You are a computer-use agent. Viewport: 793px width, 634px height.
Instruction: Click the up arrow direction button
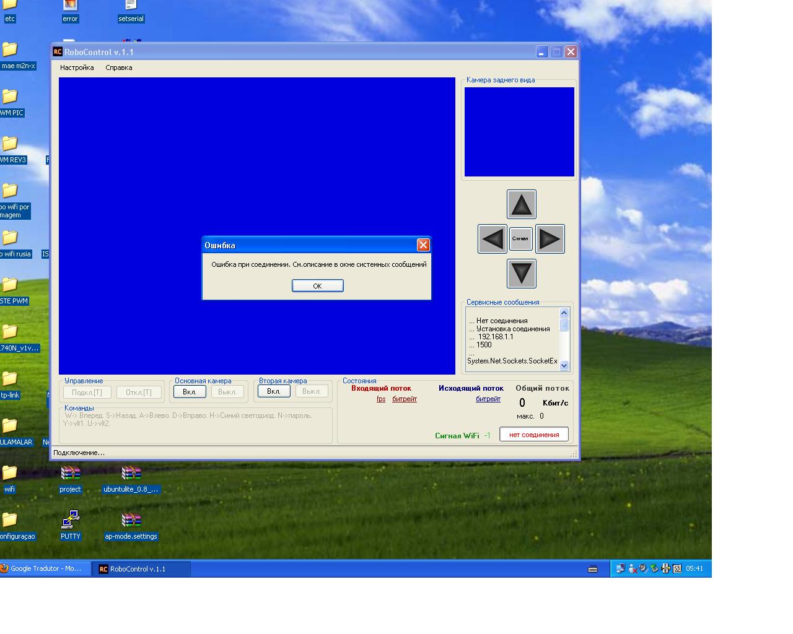coord(521,204)
